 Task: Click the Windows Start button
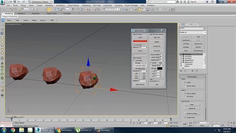point(4,130)
